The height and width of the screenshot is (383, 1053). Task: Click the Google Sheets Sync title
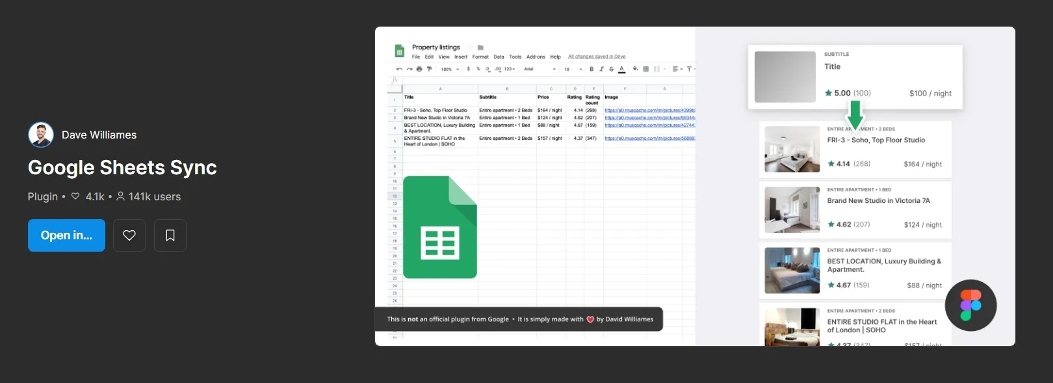122,167
